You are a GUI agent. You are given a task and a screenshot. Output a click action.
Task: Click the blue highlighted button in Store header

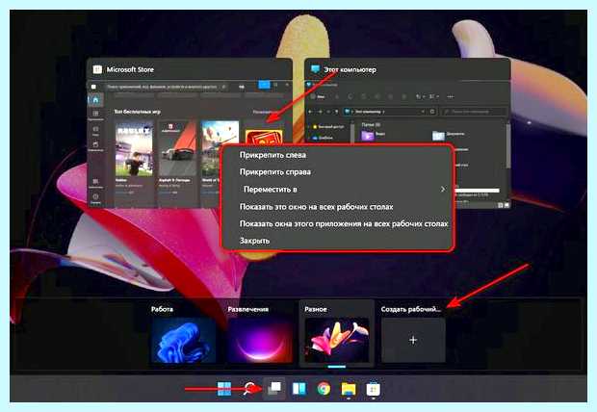(x=264, y=85)
